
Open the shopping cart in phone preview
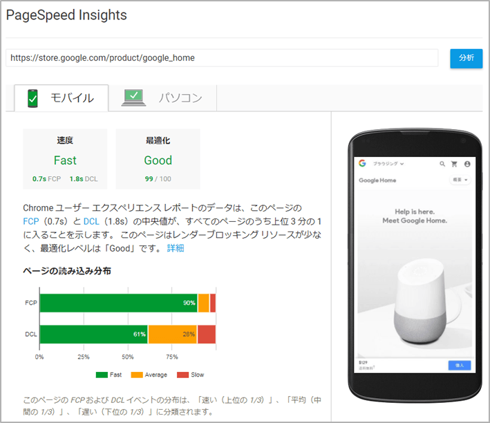(454, 164)
